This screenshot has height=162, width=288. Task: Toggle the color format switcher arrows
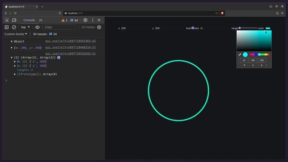(266, 65)
